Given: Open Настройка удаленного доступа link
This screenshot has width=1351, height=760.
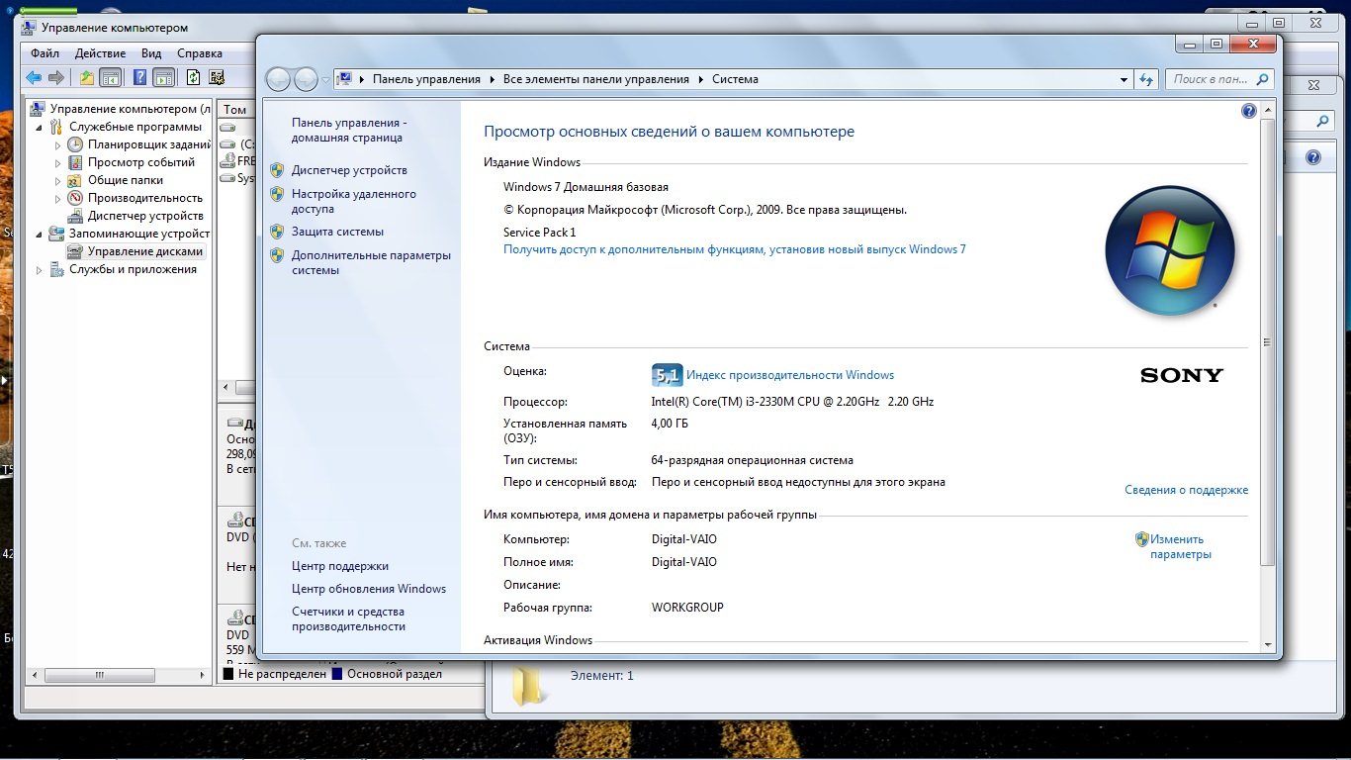Looking at the screenshot, I should (x=354, y=202).
